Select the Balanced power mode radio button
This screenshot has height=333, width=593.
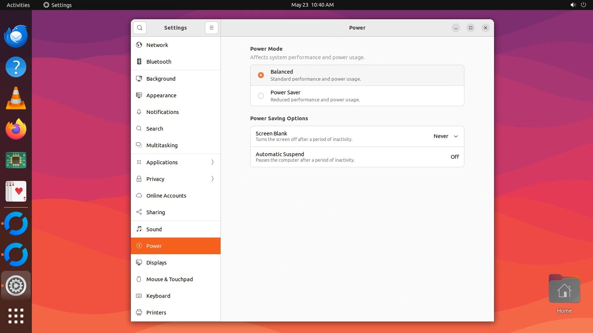pos(261,75)
